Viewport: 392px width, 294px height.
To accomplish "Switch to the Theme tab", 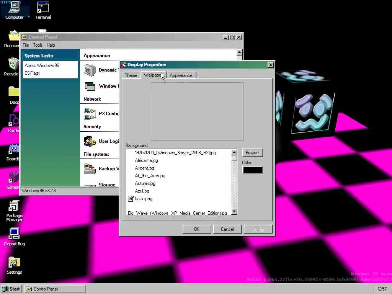I will pos(131,75).
